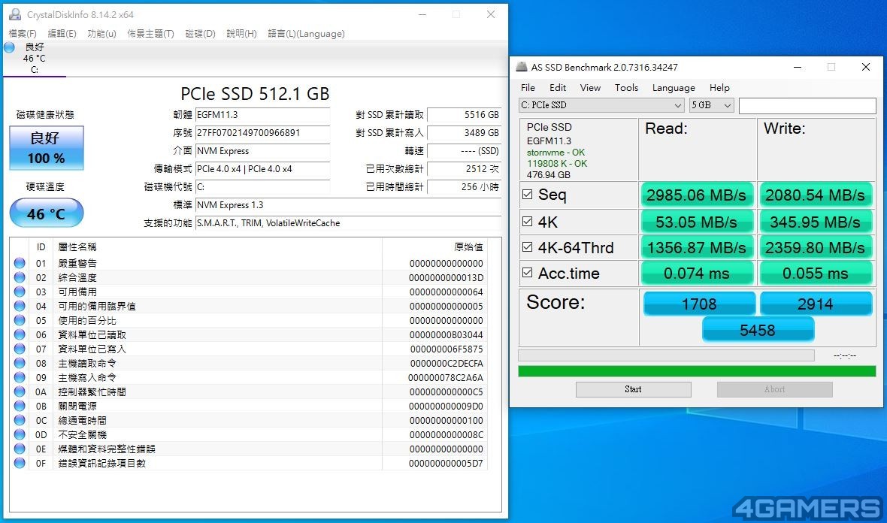The height and width of the screenshot is (523, 887).
Task: Toggle the 4K-64Thrd test checkbox
Action: click(x=527, y=247)
